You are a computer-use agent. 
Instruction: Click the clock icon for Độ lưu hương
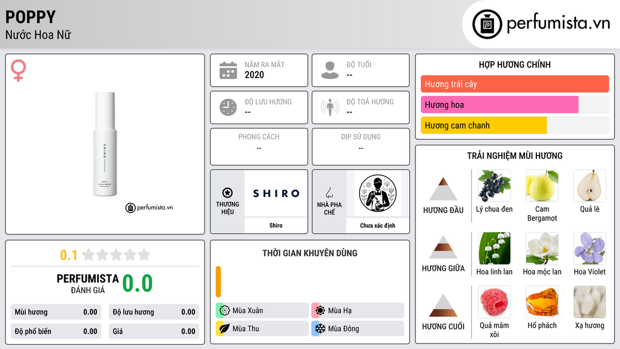click(x=228, y=107)
